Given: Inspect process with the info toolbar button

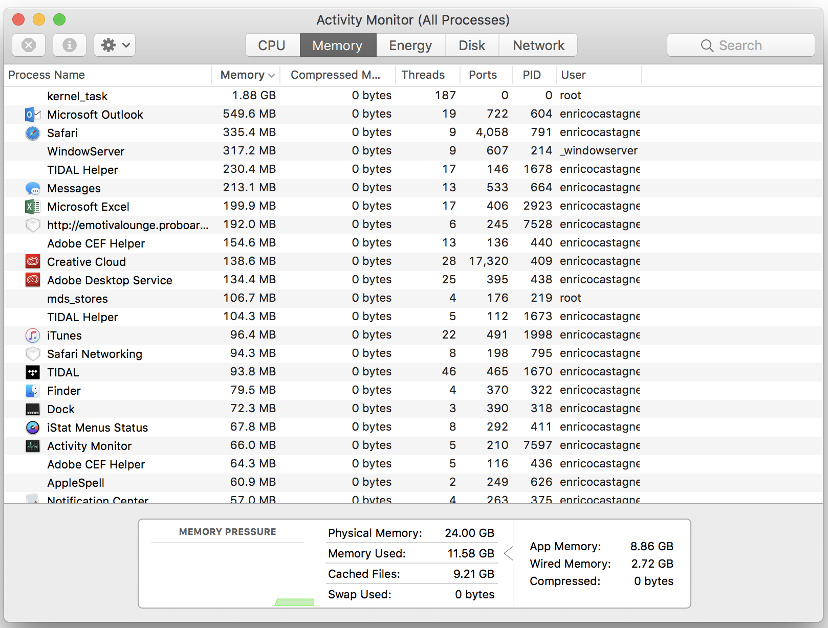Looking at the screenshot, I should (70, 45).
